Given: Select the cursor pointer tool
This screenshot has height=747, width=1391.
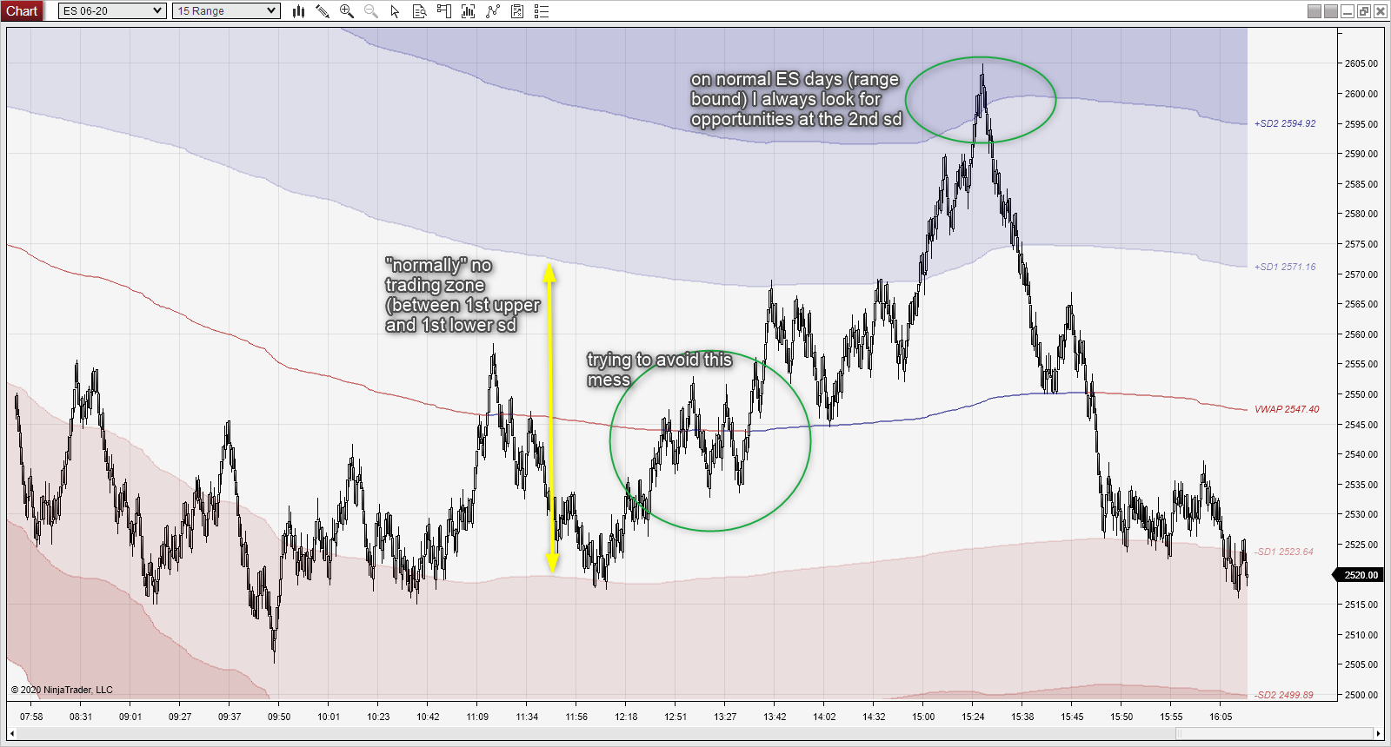Looking at the screenshot, I should pos(396,11).
